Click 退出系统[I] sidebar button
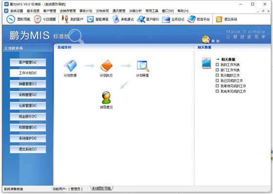 click(28, 149)
